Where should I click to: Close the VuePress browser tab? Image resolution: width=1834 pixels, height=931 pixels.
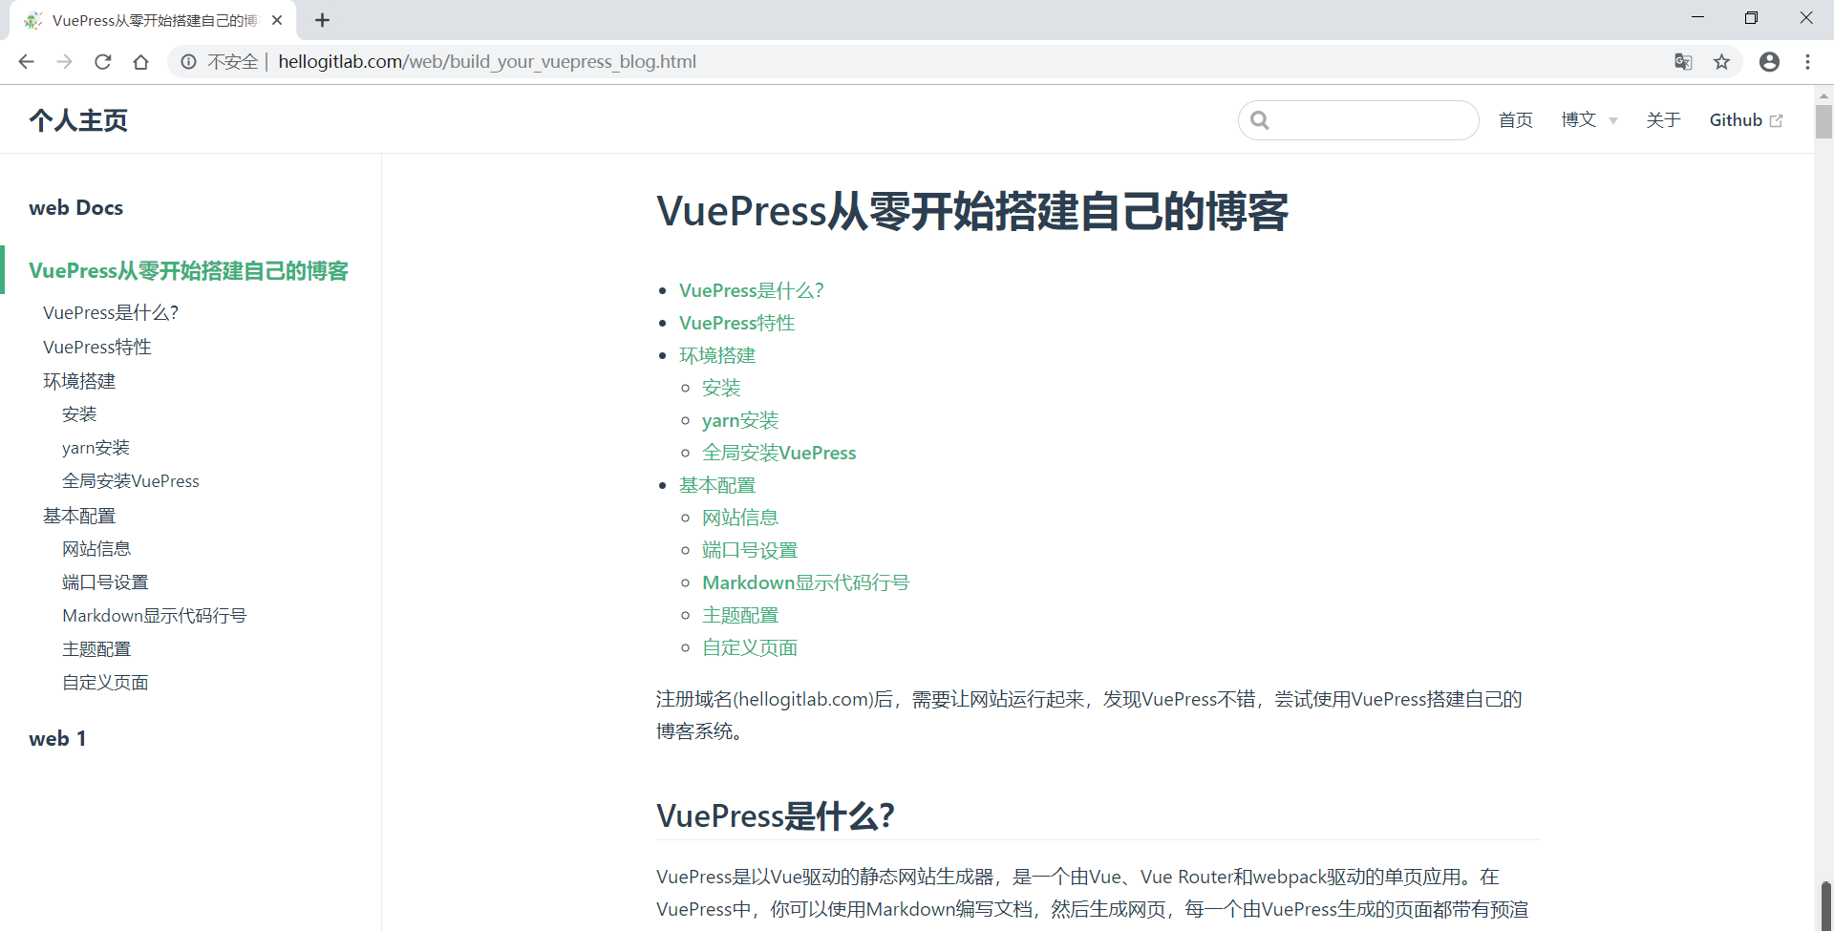click(277, 20)
